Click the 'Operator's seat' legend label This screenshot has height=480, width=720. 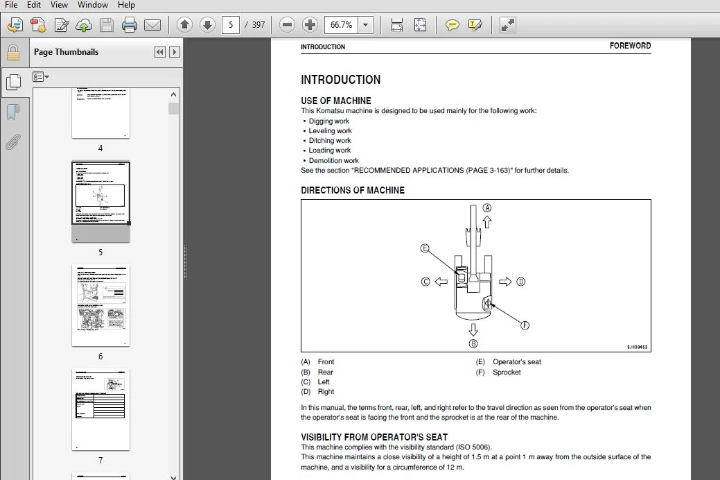click(516, 362)
